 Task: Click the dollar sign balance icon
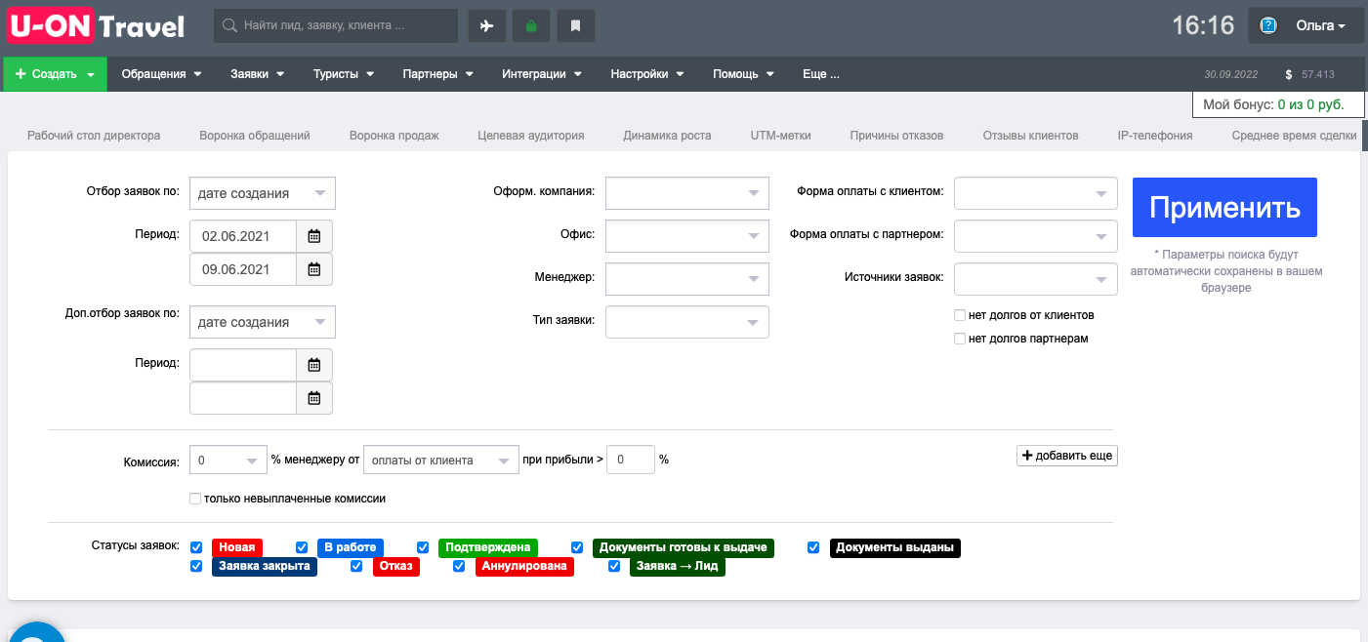1289,74
